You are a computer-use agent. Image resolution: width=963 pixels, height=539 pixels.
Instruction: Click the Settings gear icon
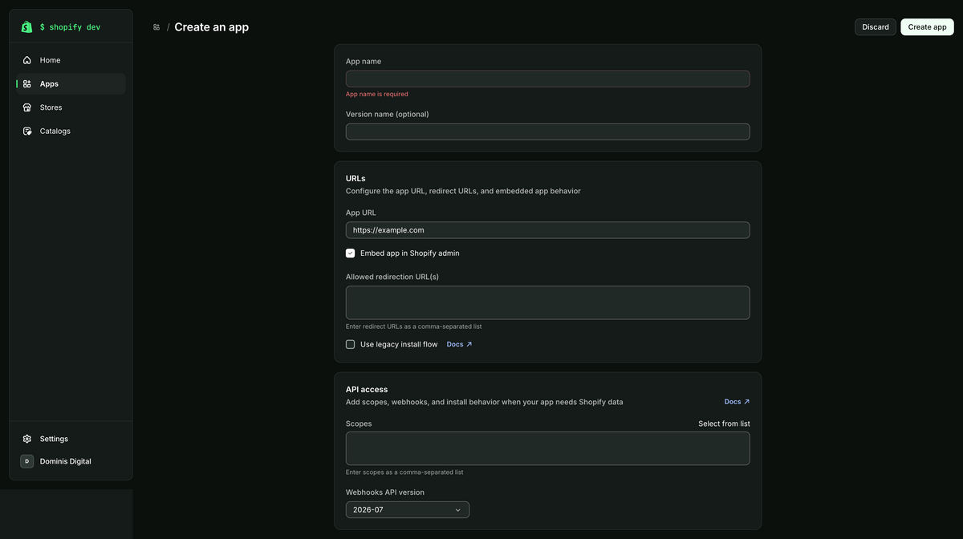coord(27,439)
